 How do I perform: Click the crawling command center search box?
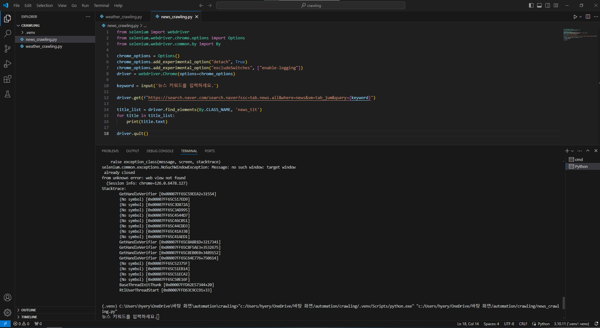[311, 5]
